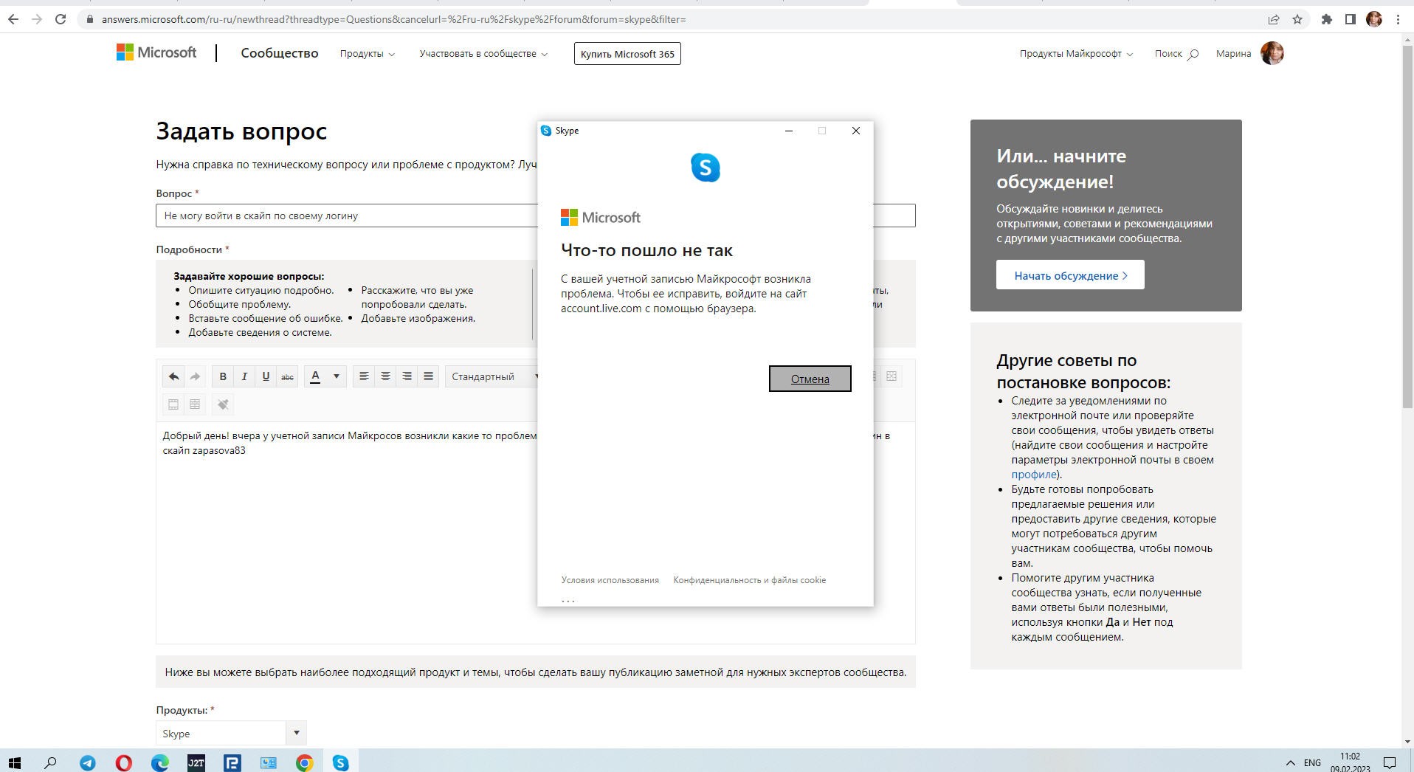Image resolution: width=1414 pixels, height=772 pixels.
Task: Click the Начать обсуждение button
Action: 1070,275
